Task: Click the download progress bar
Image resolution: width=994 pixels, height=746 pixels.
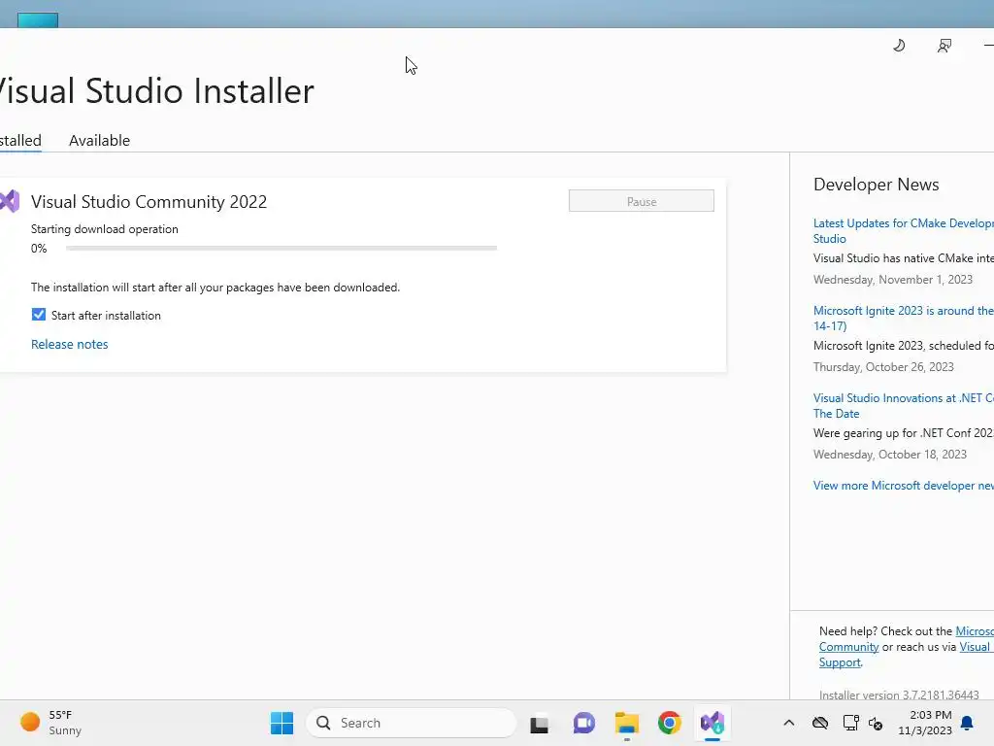Action: 282,248
